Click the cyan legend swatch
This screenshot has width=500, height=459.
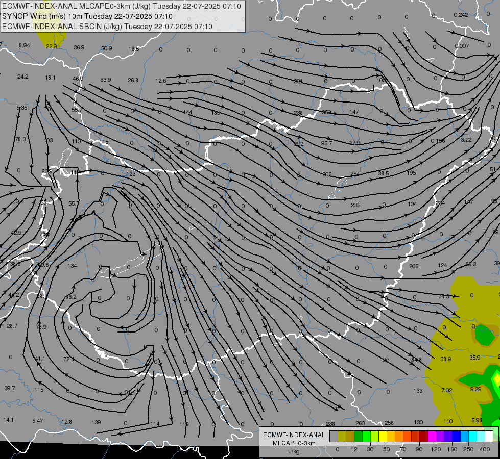tap(473, 436)
